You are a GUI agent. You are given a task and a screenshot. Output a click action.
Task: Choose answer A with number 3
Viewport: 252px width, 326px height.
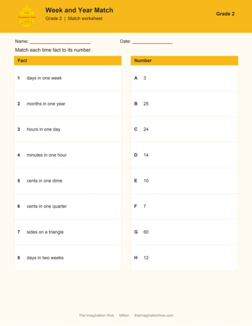[x=184, y=78]
